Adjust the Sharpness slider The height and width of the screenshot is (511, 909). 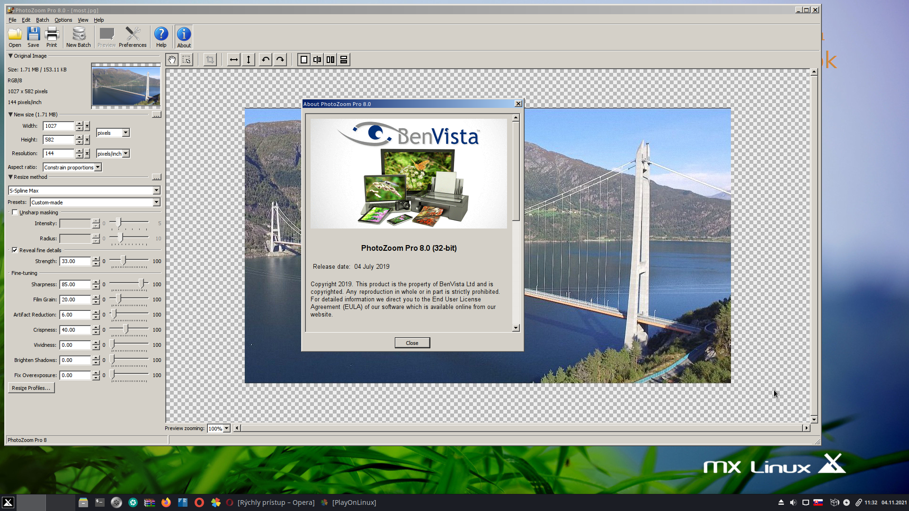pos(141,284)
